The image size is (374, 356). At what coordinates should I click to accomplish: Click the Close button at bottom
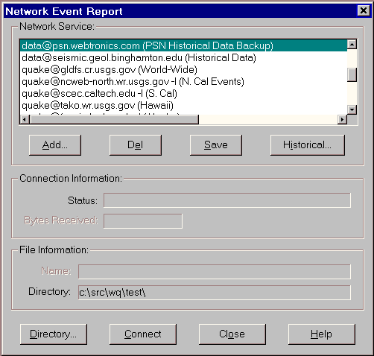click(x=232, y=334)
